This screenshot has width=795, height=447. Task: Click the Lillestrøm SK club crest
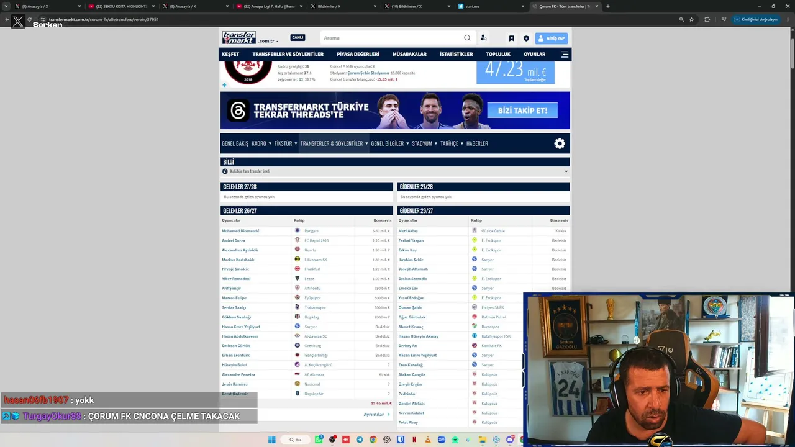[x=297, y=260]
